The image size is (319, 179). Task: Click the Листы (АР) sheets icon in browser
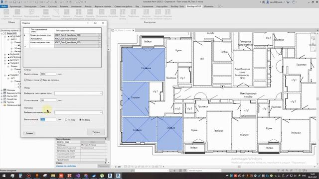[5, 96]
